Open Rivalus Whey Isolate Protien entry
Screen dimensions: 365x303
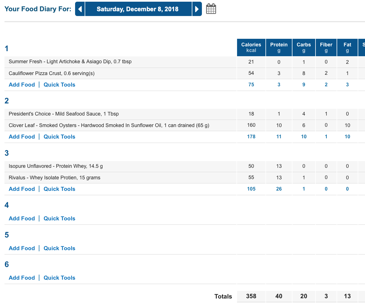coord(55,178)
